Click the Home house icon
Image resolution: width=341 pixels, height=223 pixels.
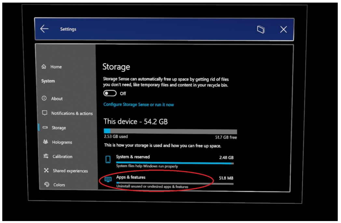point(44,67)
